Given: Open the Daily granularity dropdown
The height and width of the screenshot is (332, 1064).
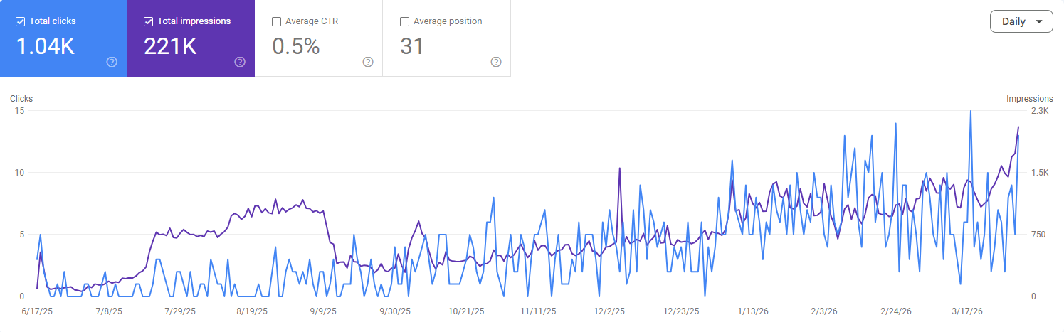Looking at the screenshot, I should 1021,21.
